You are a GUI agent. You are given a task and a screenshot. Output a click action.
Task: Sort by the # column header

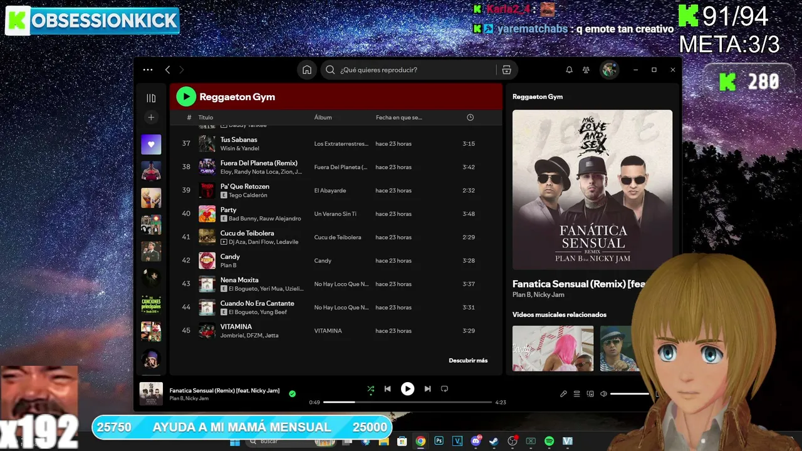[189, 118]
